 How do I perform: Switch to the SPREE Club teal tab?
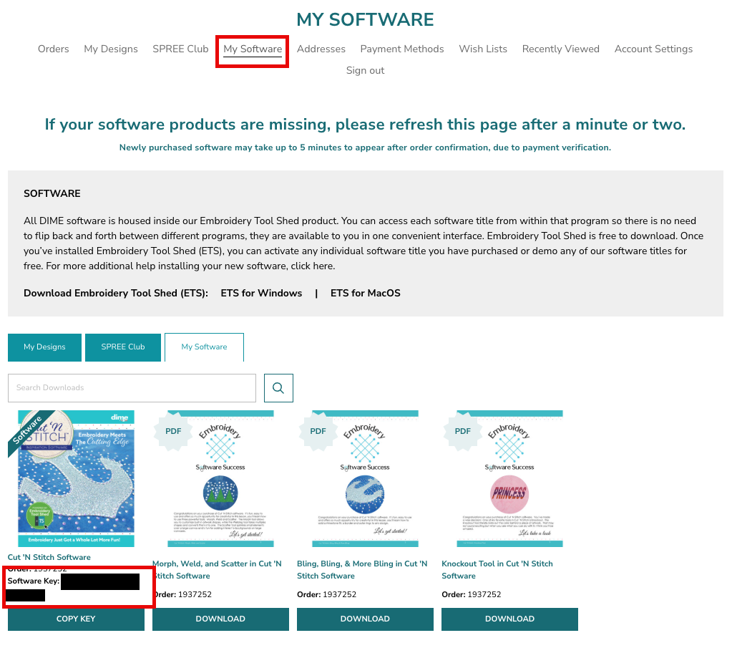point(123,347)
